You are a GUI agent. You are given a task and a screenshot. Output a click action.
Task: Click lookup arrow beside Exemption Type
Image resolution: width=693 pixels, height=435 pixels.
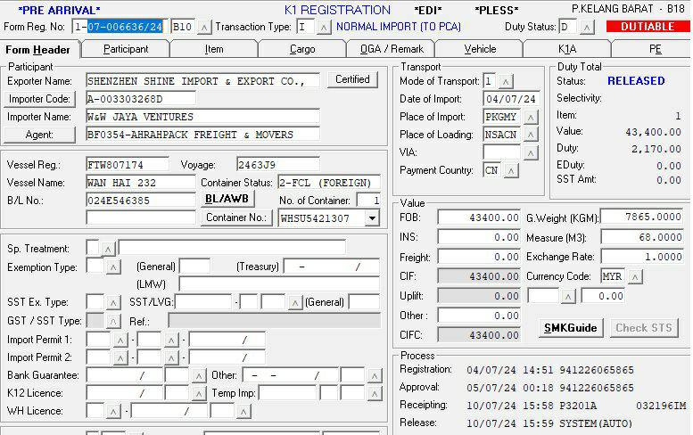point(112,267)
